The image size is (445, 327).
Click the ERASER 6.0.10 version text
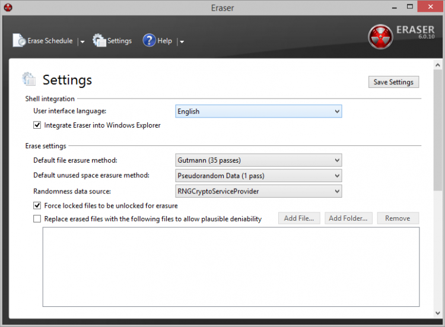click(415, 32)
